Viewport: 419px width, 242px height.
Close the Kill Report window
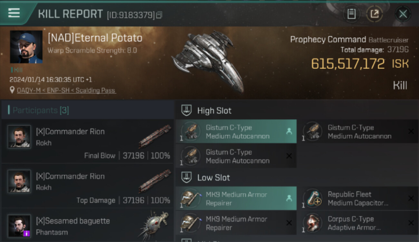[x=403, y=14]
